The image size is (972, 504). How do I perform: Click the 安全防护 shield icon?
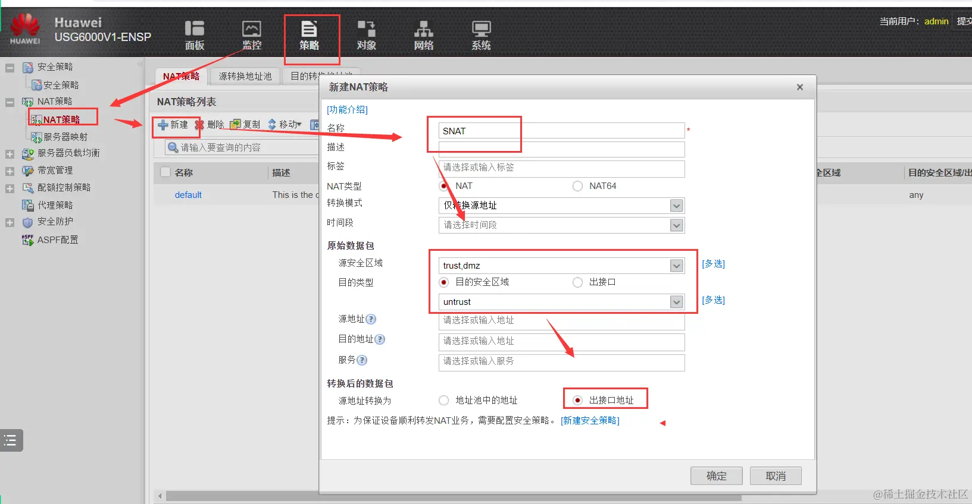(27, 222)
